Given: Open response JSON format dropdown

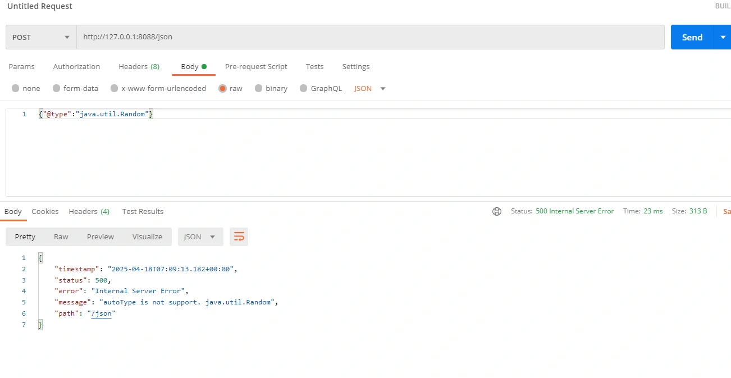Looking at the screenshot, I should point(200,236).
